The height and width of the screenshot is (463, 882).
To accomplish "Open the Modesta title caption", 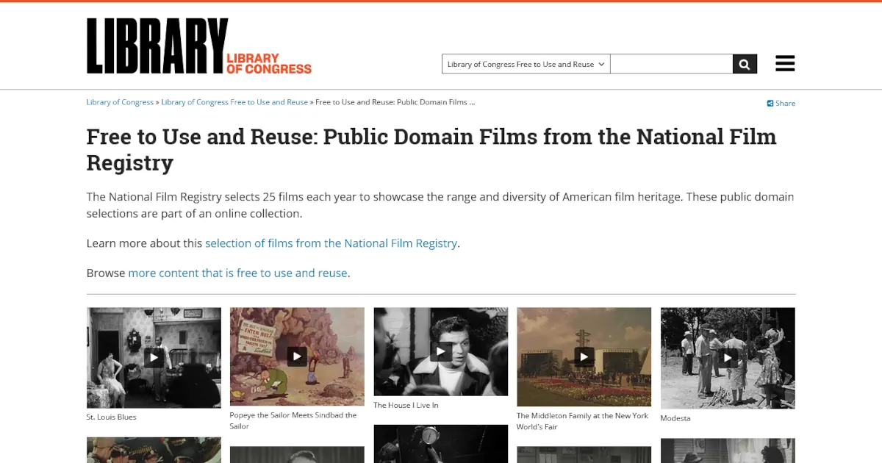I will point(675,418).
